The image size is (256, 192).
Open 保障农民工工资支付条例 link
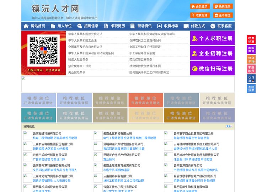(145, 40)
